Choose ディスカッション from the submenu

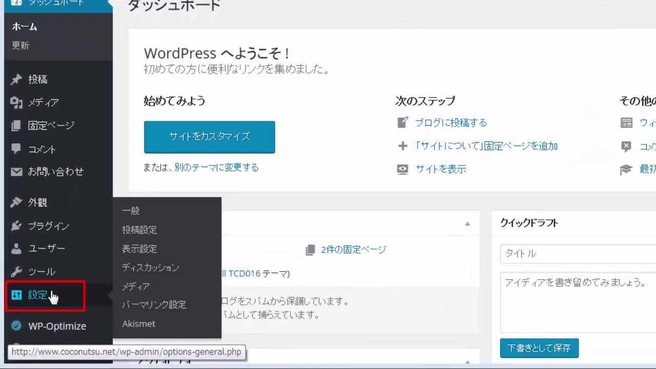[151, 267]
